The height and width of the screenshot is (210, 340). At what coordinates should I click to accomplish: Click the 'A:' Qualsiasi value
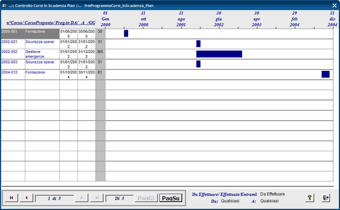click(270, 201)
